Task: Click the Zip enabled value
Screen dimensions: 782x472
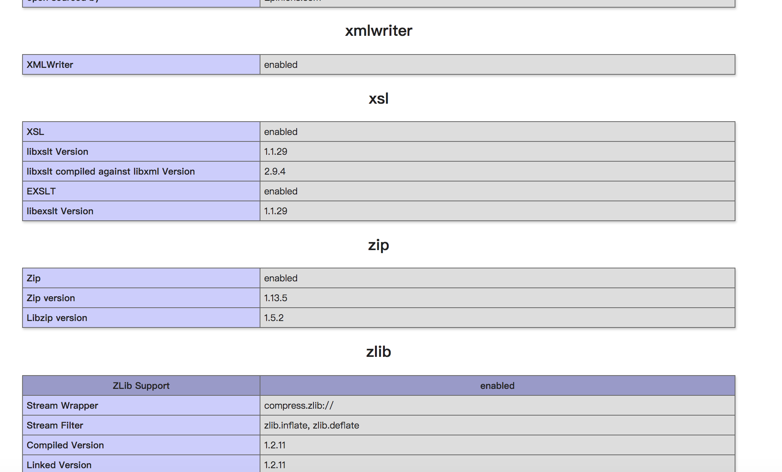Action: 281,278
